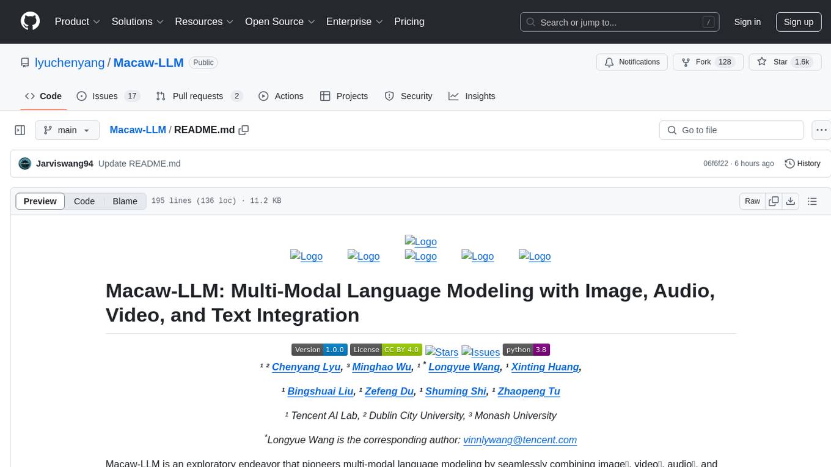Open the Macaw-LLM repository link in header
The height and width of the screenshot is (467, 831).
[148, 62]
